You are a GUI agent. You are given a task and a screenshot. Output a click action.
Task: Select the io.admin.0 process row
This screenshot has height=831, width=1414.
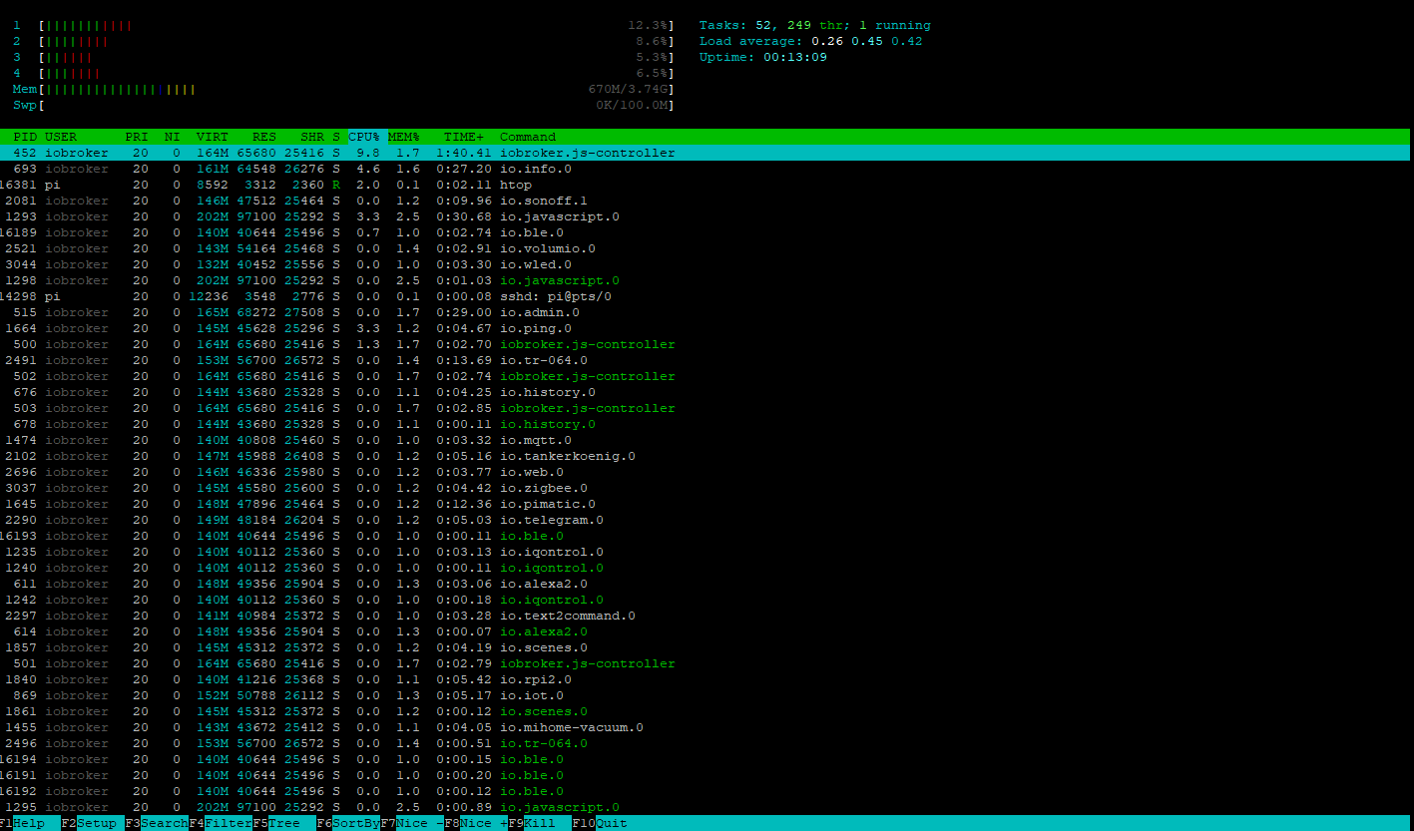[705, 312]
